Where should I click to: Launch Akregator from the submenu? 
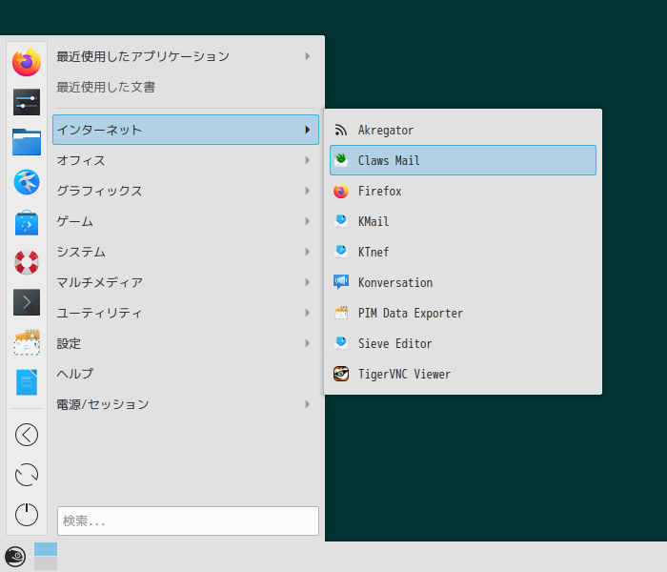coord(463,130)
